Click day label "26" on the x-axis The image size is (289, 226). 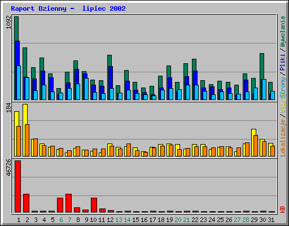click(229, 220)
